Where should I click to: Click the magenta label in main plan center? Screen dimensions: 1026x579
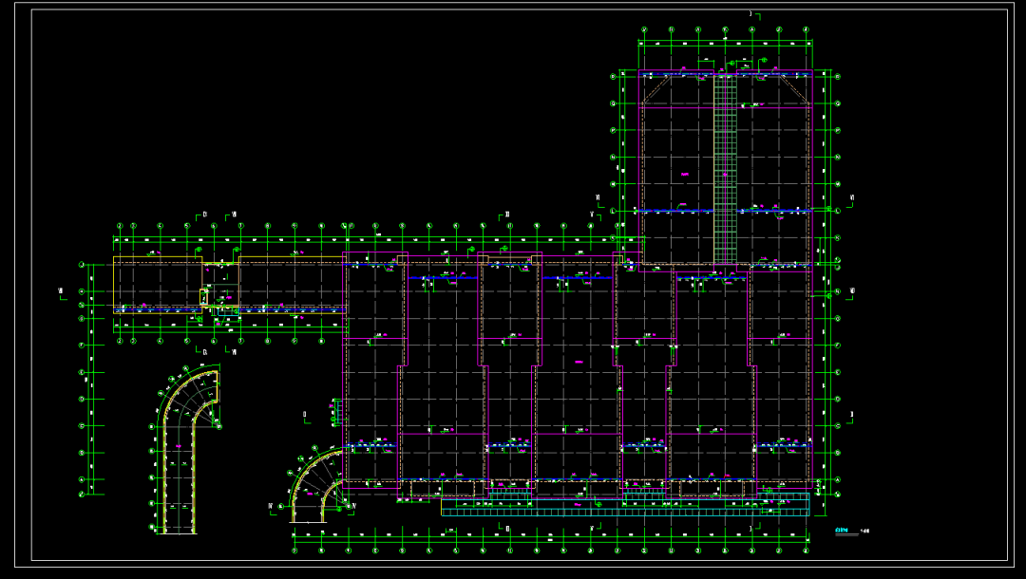pos(579,362)
